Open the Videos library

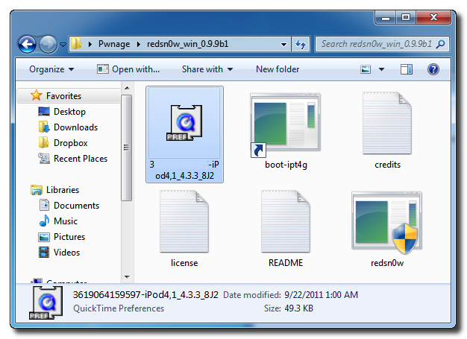(x=66, y=253)
